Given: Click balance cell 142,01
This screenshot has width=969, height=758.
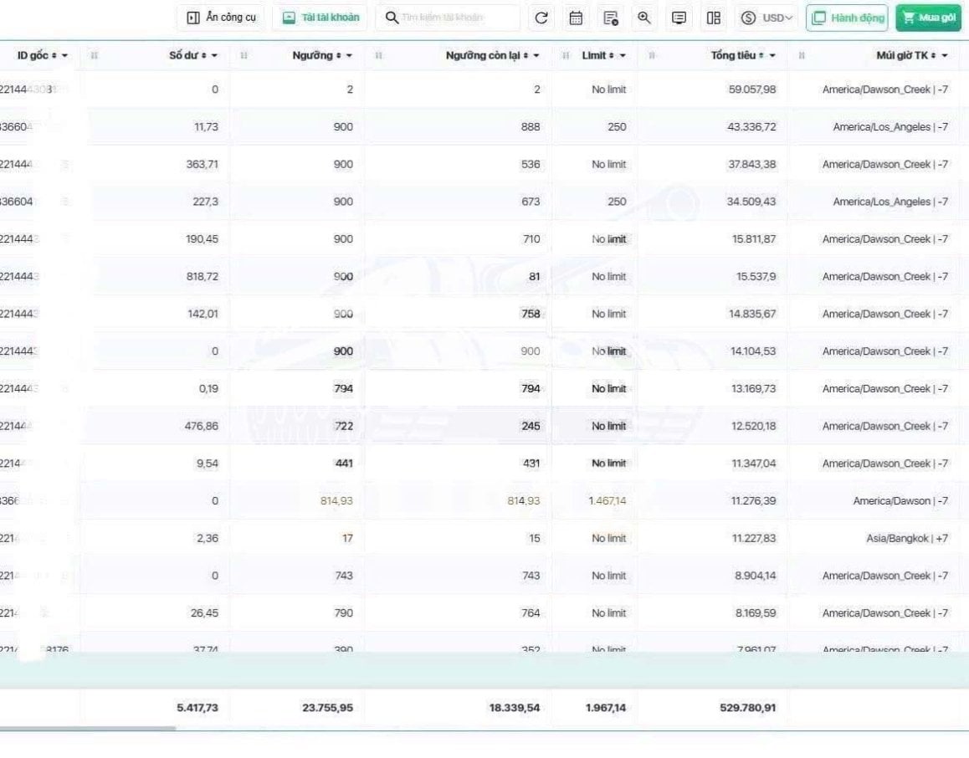Looking at the screenshot, I should [x=203, y=314].
